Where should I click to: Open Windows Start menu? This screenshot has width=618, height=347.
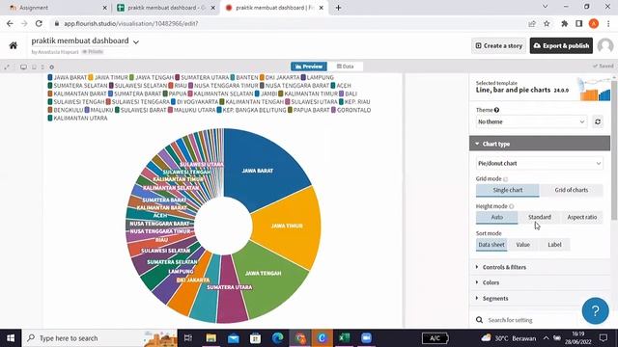pyautogui.click(x=11, y=338)
